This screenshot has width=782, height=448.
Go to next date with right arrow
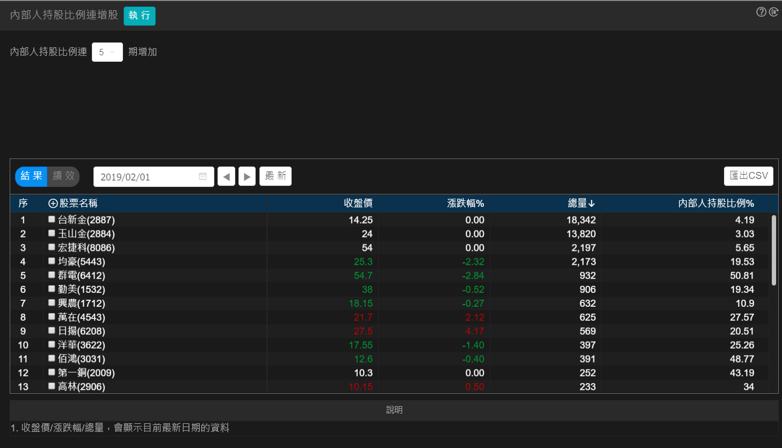point(247,177)
